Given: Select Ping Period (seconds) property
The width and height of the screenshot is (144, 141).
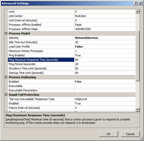Looking at the screenshot, I should click(x=41, y=64).
